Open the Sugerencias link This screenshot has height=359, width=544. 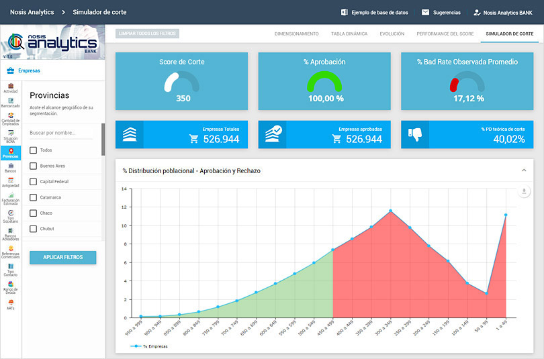pos(447,13)
